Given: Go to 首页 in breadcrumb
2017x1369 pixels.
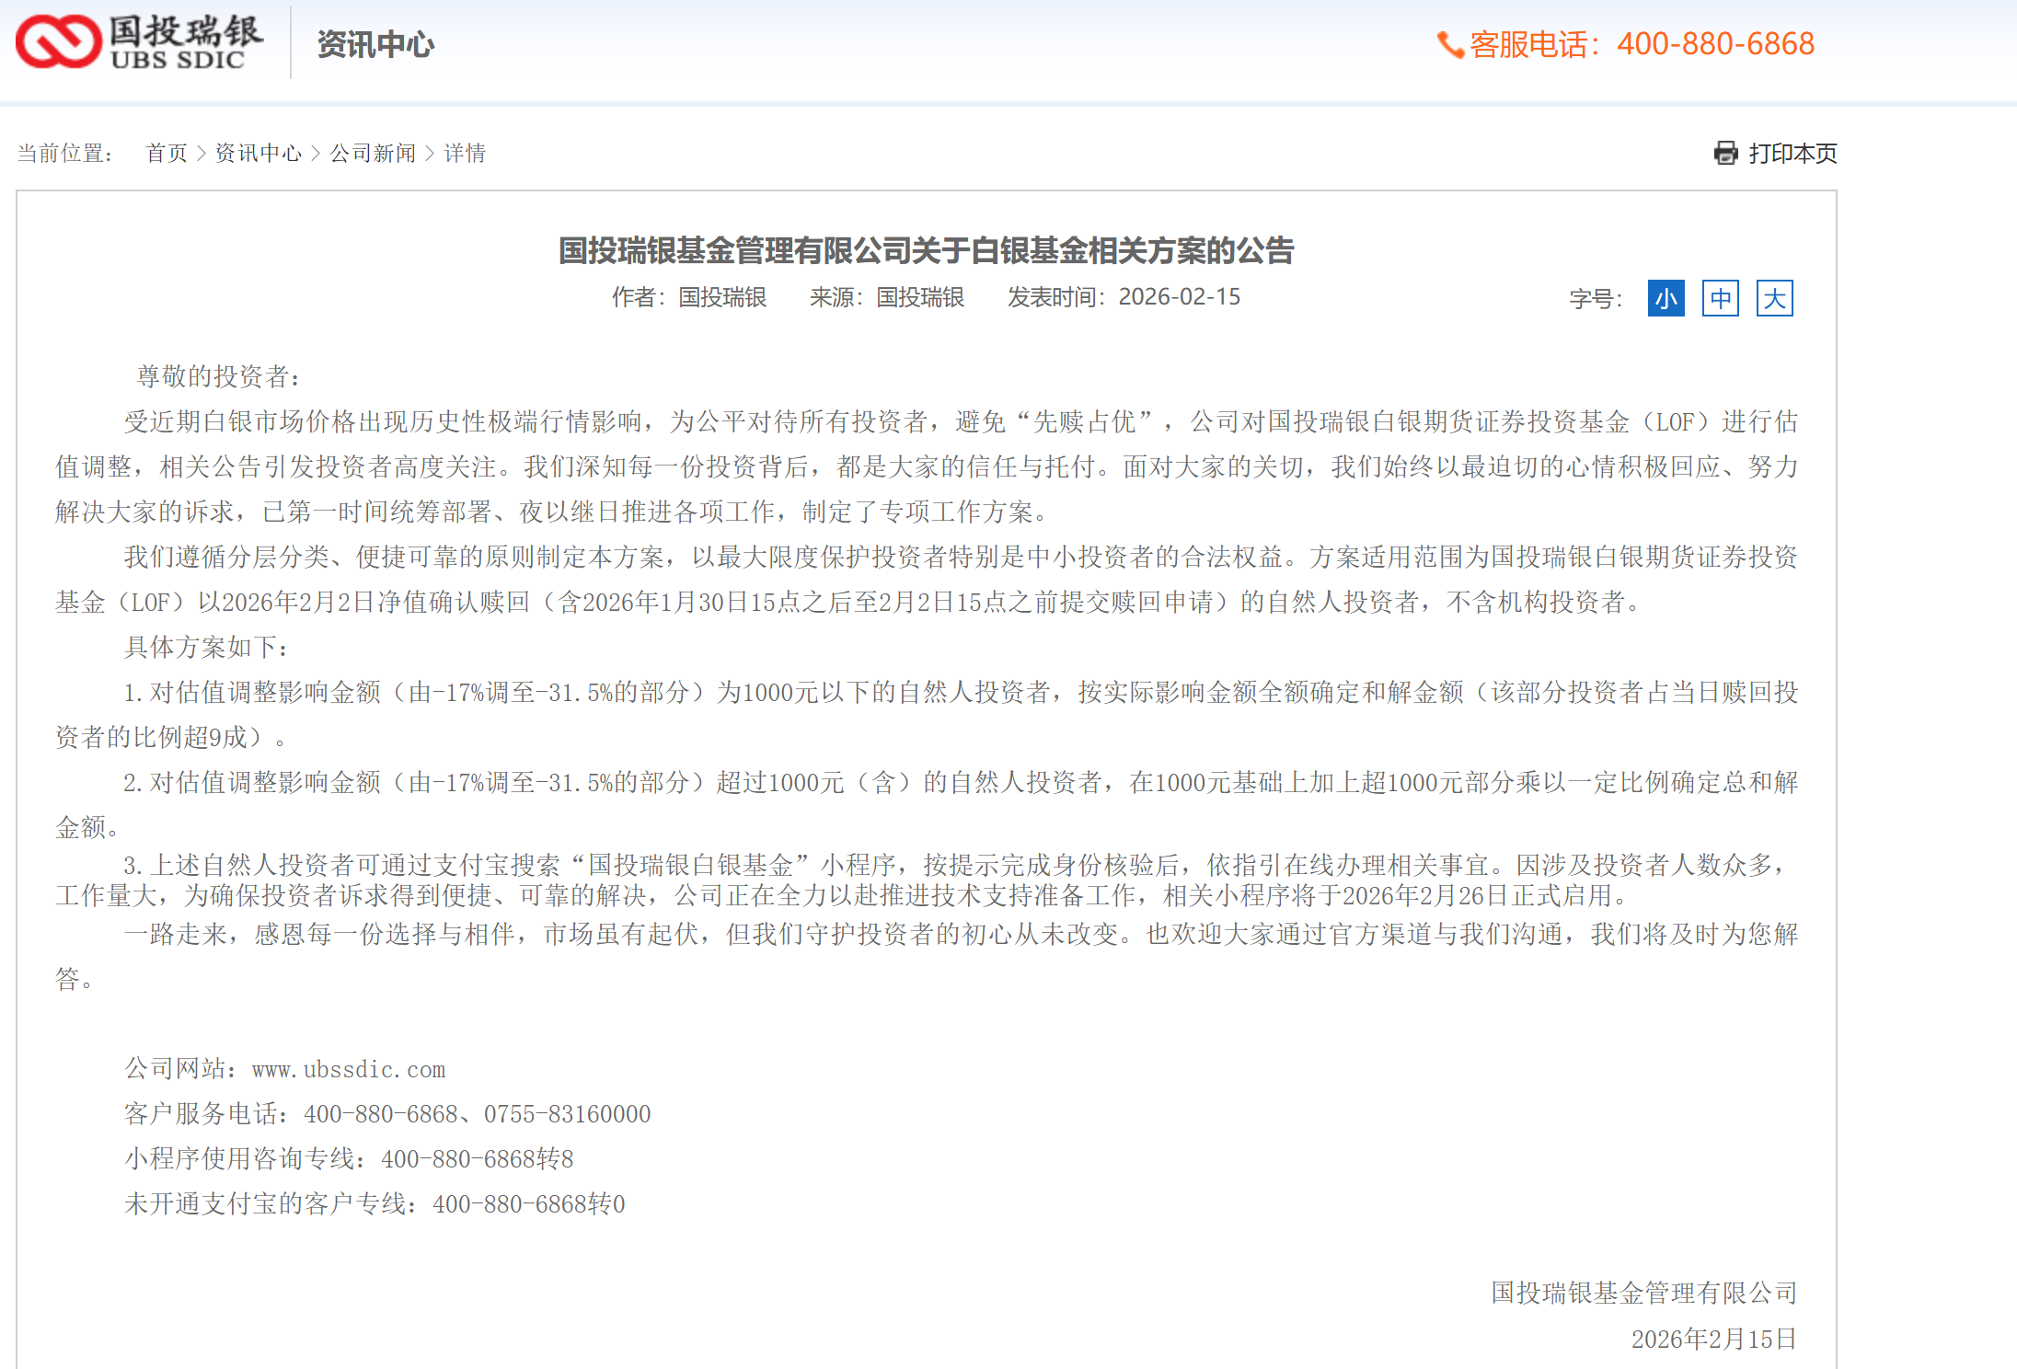Looking at the screenshot, I should (x=167, y=153).
